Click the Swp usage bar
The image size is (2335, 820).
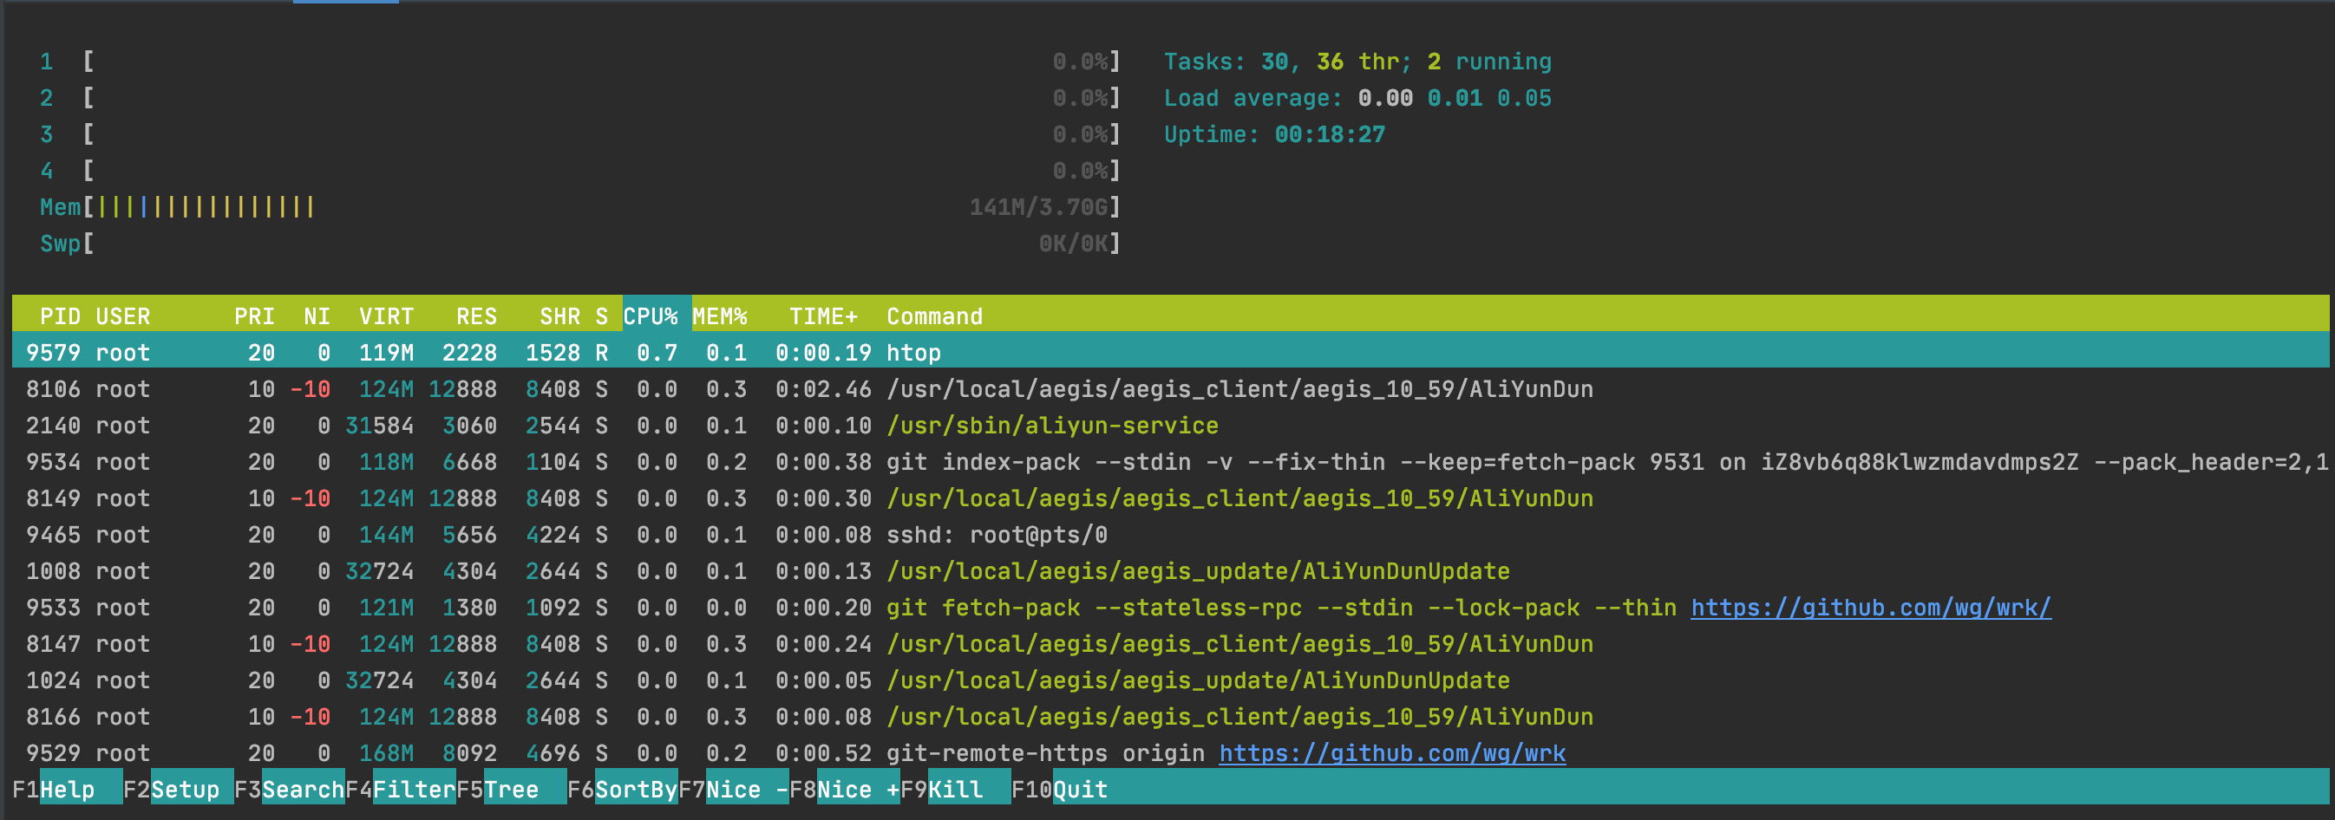pos(580,243)
